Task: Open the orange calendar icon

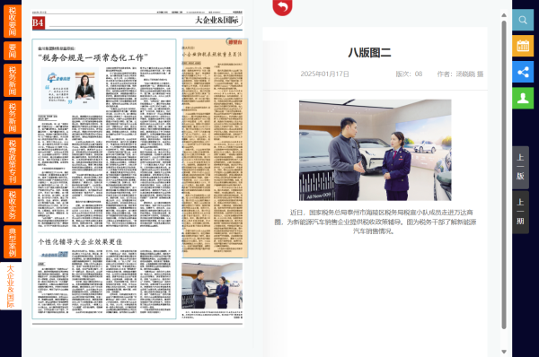Action: [x=523, y=46]
